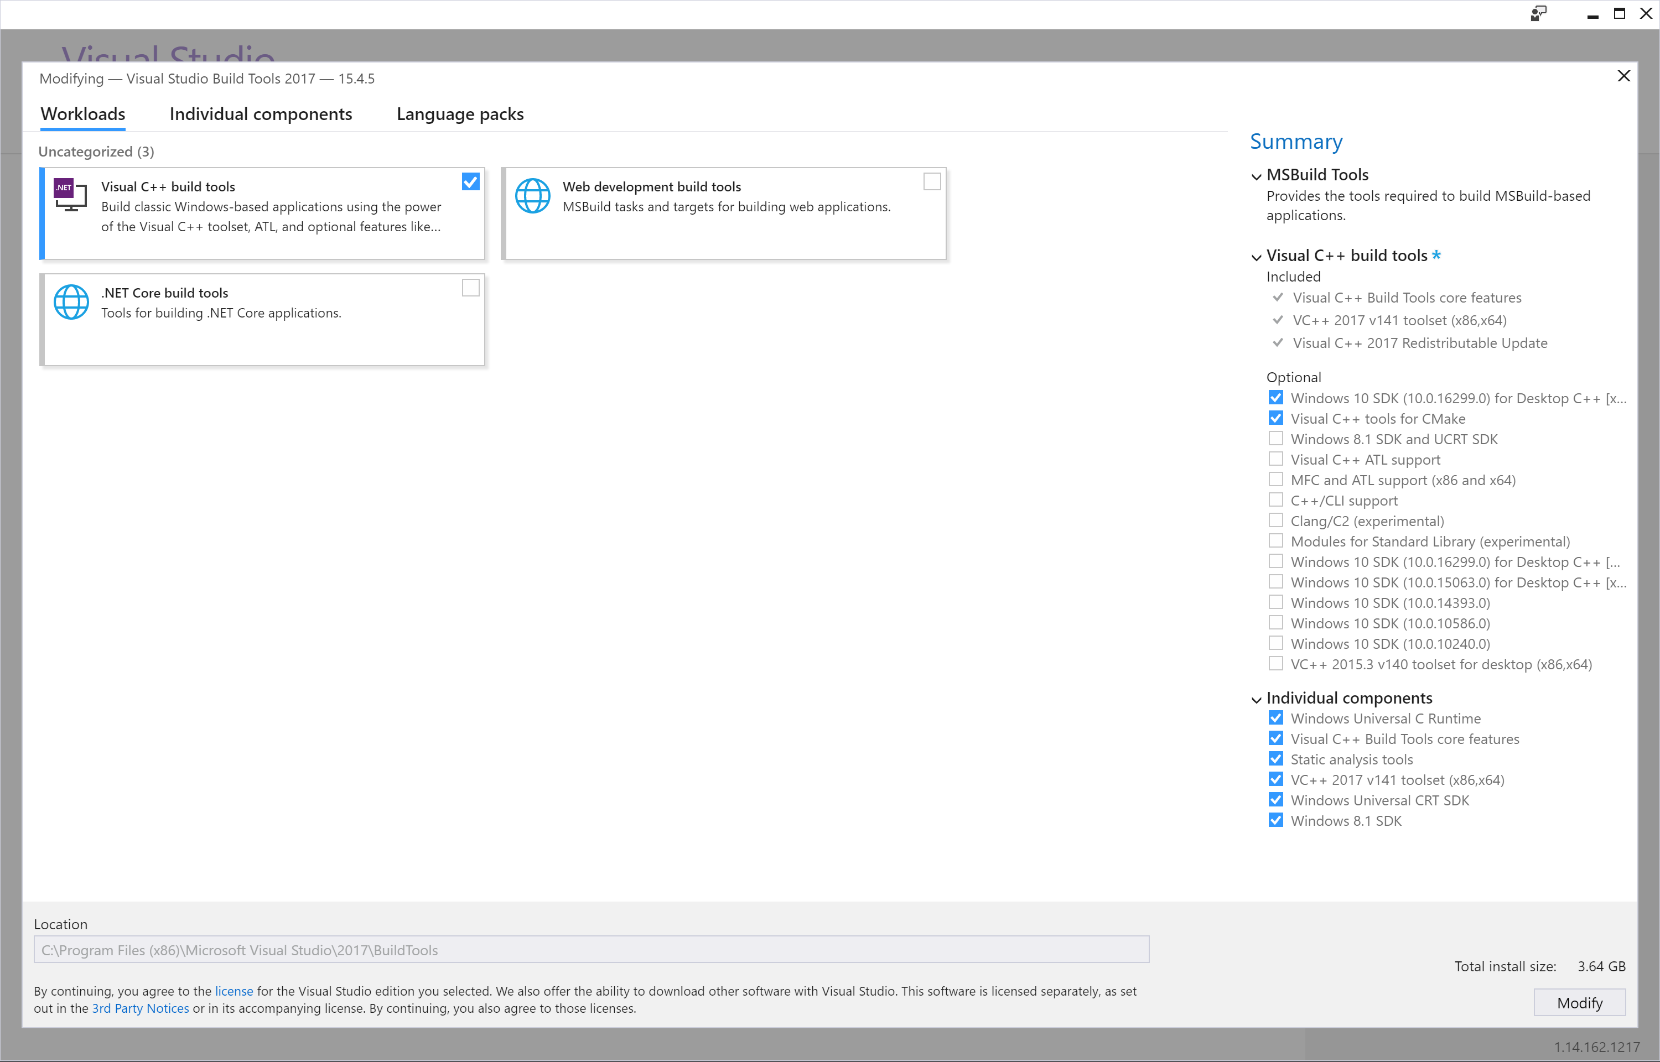This screenshot has height=1062, width=1660.
Task: Uncheck Visual C++ Build Tools core features component
Action: coord(1275,738)
